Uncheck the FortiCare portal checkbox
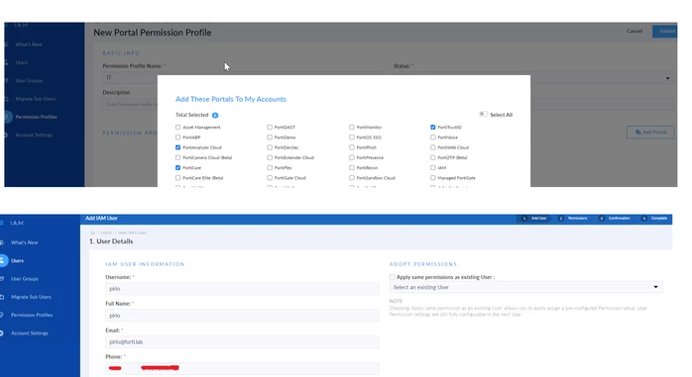Image resolution: width=692 pixels, height=377 pixels. [x=177, y=168]
